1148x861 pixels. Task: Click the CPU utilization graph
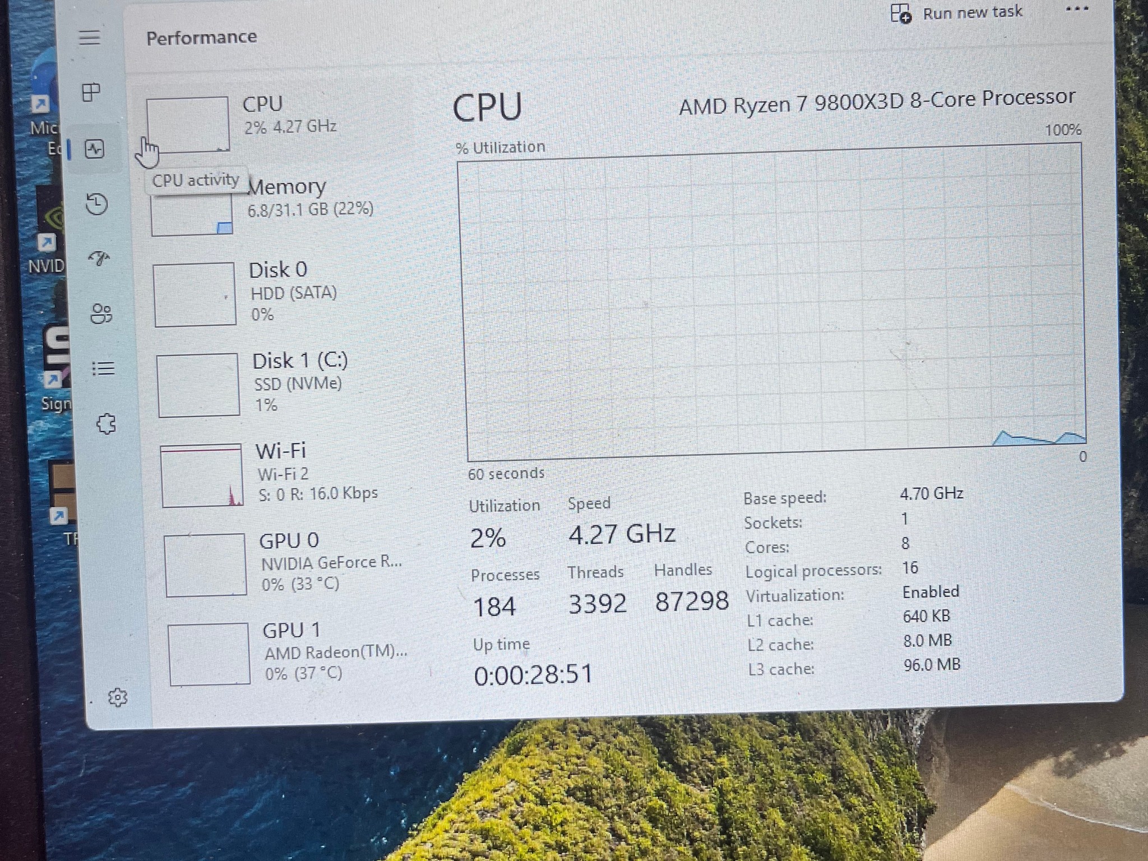pos(772,303)
